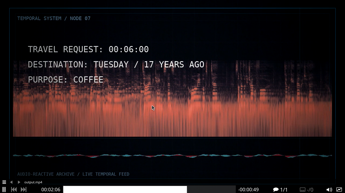
Task: Go back with the left arrow
Action: click(x=11, y=182)
